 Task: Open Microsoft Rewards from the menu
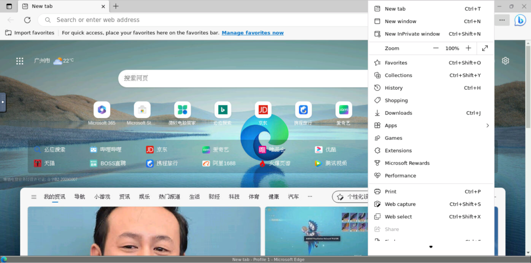(x=431, y=163)
